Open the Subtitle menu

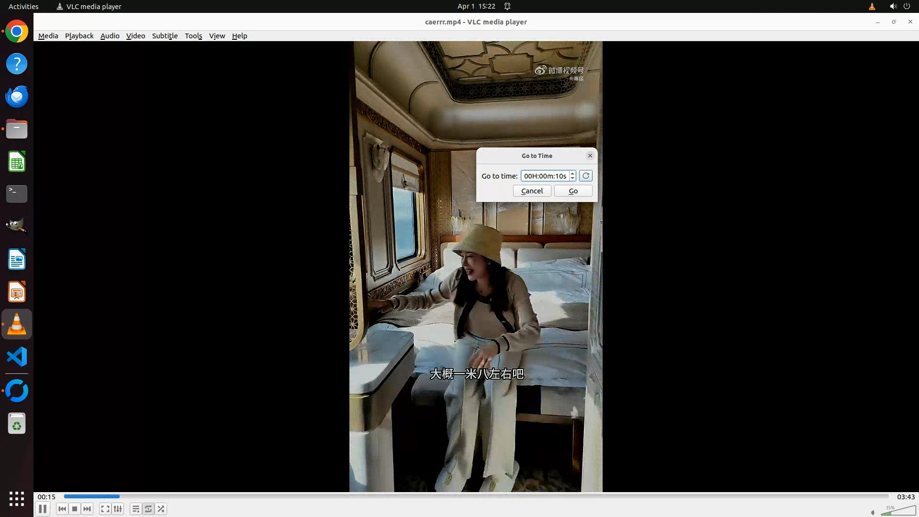click(165, 36)
